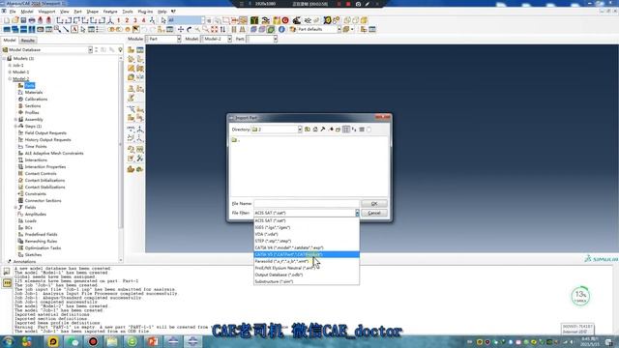Open the Feature menu
Screen dimensions: 619x348
pos(110,12)
